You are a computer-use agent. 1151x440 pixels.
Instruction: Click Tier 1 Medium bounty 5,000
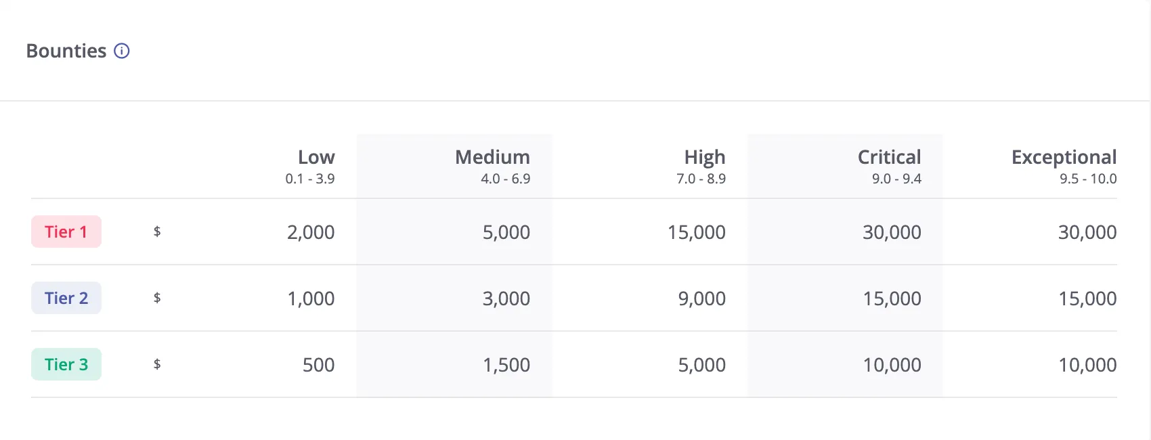coord(506,232)
